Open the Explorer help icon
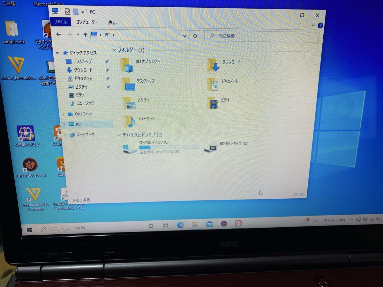 pos(320,26)
